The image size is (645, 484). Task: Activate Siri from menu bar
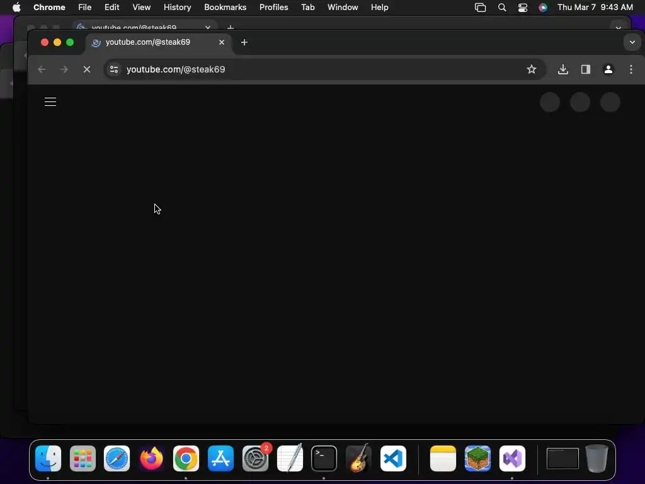click(x=543, y=8)
